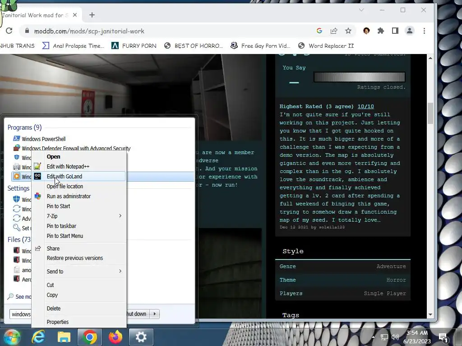Show hidden tray icons arrow

coord(373,337)
